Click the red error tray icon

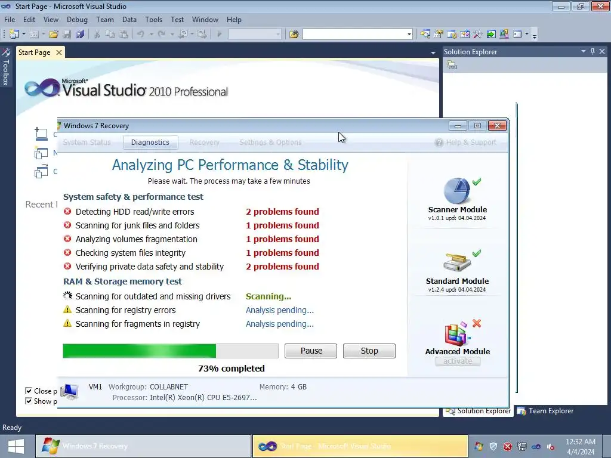pyautogui.click(x=507, y=446)
